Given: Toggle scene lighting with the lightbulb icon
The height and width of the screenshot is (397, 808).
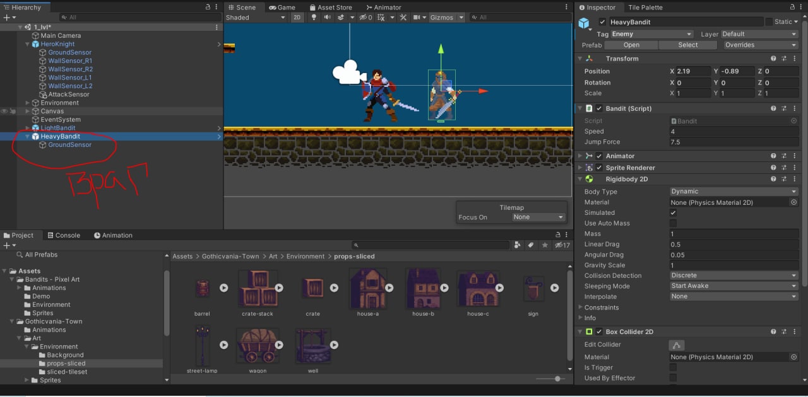Looking at the screenshot, I should point(314,18).
